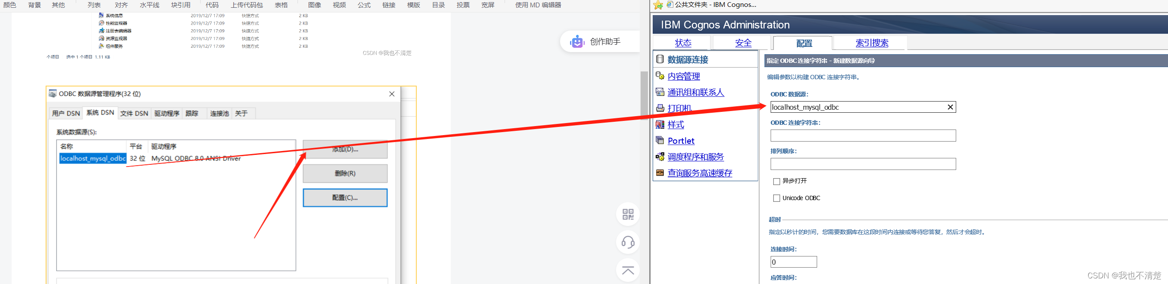Click the 数据源连接 database icon

[660, 59]
